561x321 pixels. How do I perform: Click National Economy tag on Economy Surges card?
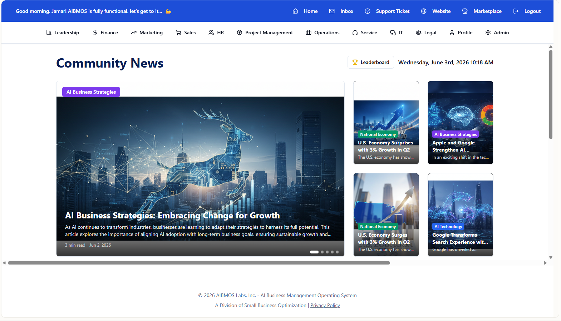378,227
